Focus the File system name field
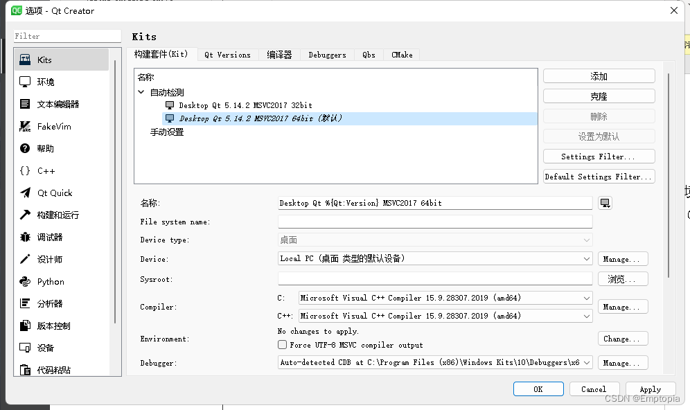Image resolution: width=690 pixels, height=410 pixels. pos(435,222)
